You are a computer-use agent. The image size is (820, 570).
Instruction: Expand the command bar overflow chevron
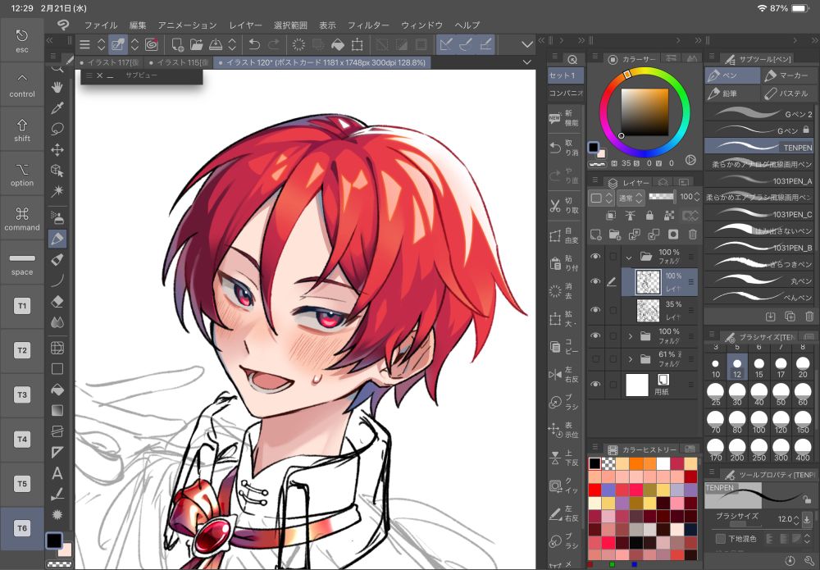527,45
